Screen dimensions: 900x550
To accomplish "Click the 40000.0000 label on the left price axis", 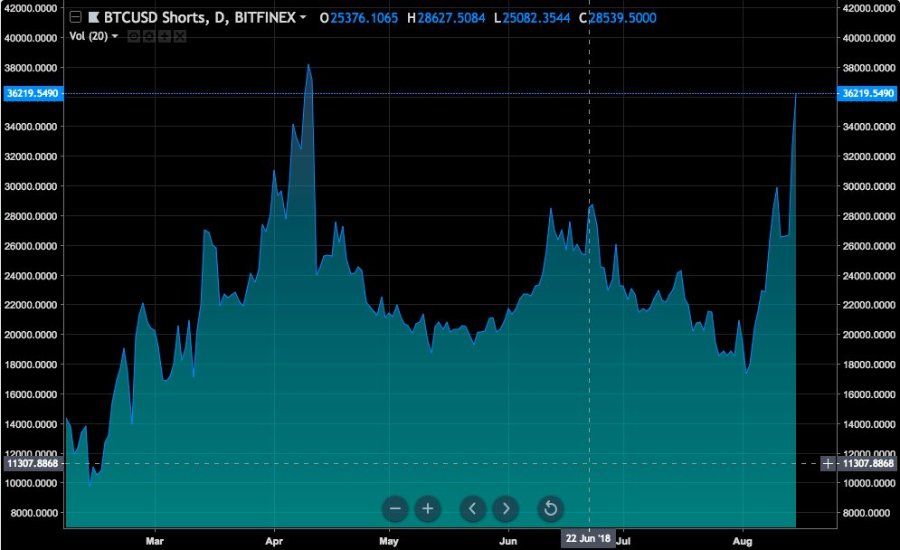I will tap(31, 38).
